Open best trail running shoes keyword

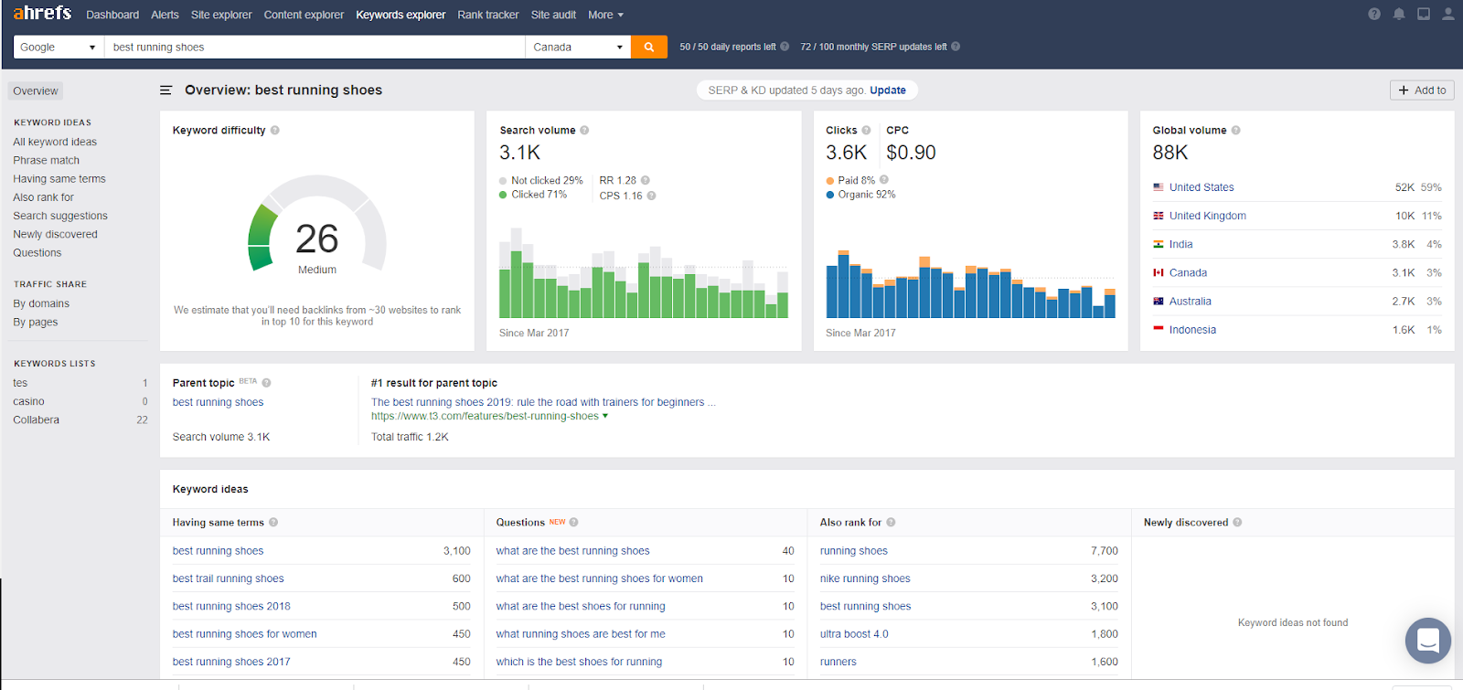click(228, 579)
